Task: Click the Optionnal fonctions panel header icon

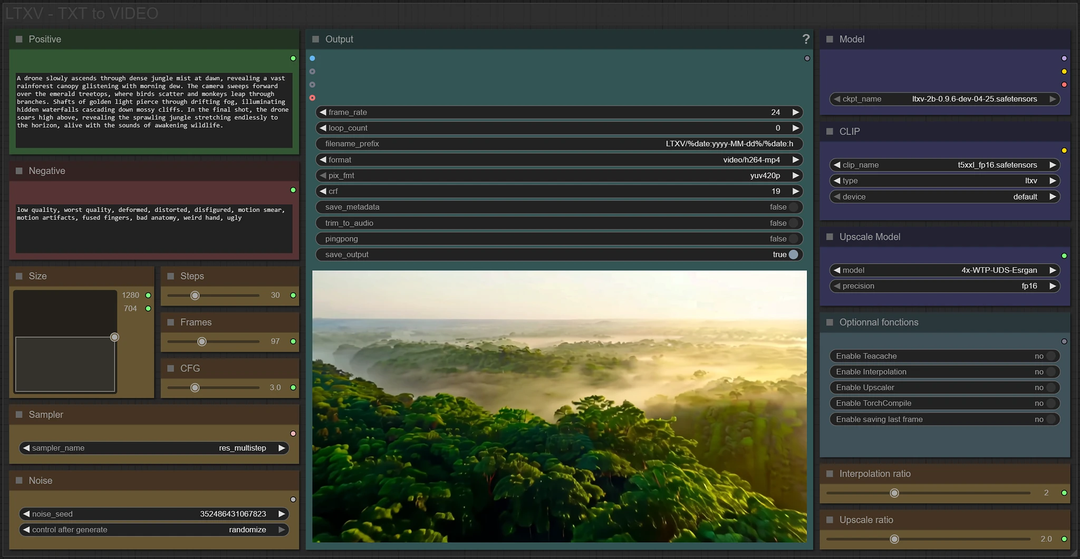Action: point(830,322)
